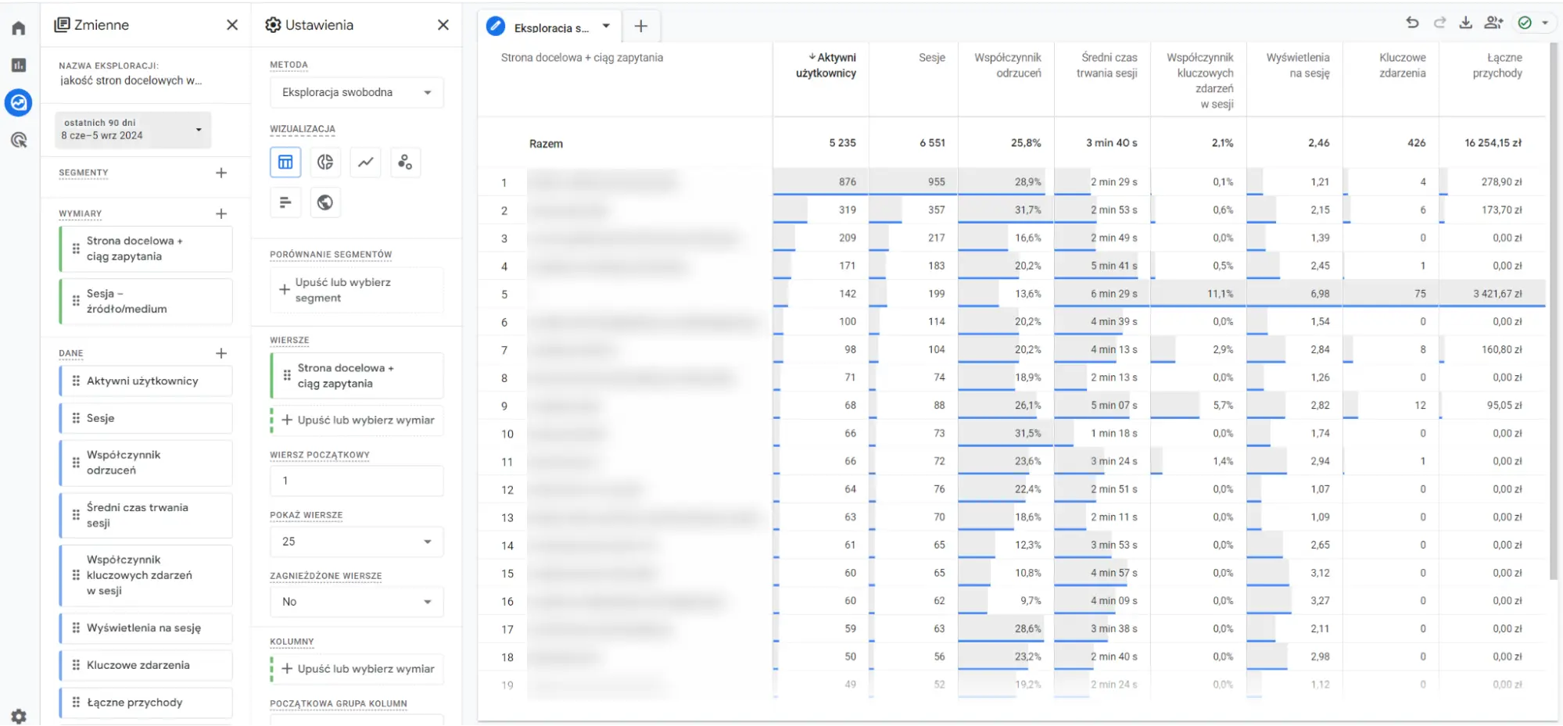The width and height of the screenshot is (1563, 726).
Task: Click the total revenue value 16 254,15 zł
Action: pos(1493,143)
